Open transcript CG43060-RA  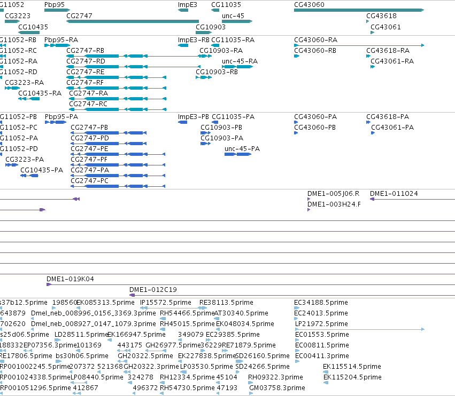tap(315, 40)
